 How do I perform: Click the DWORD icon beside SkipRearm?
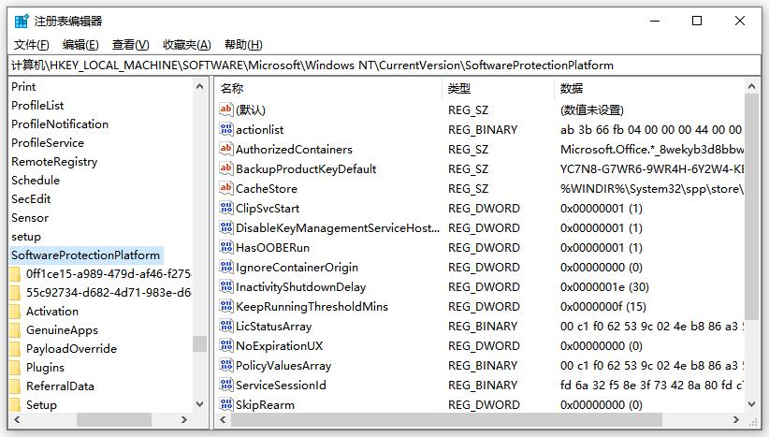(225, 404)
